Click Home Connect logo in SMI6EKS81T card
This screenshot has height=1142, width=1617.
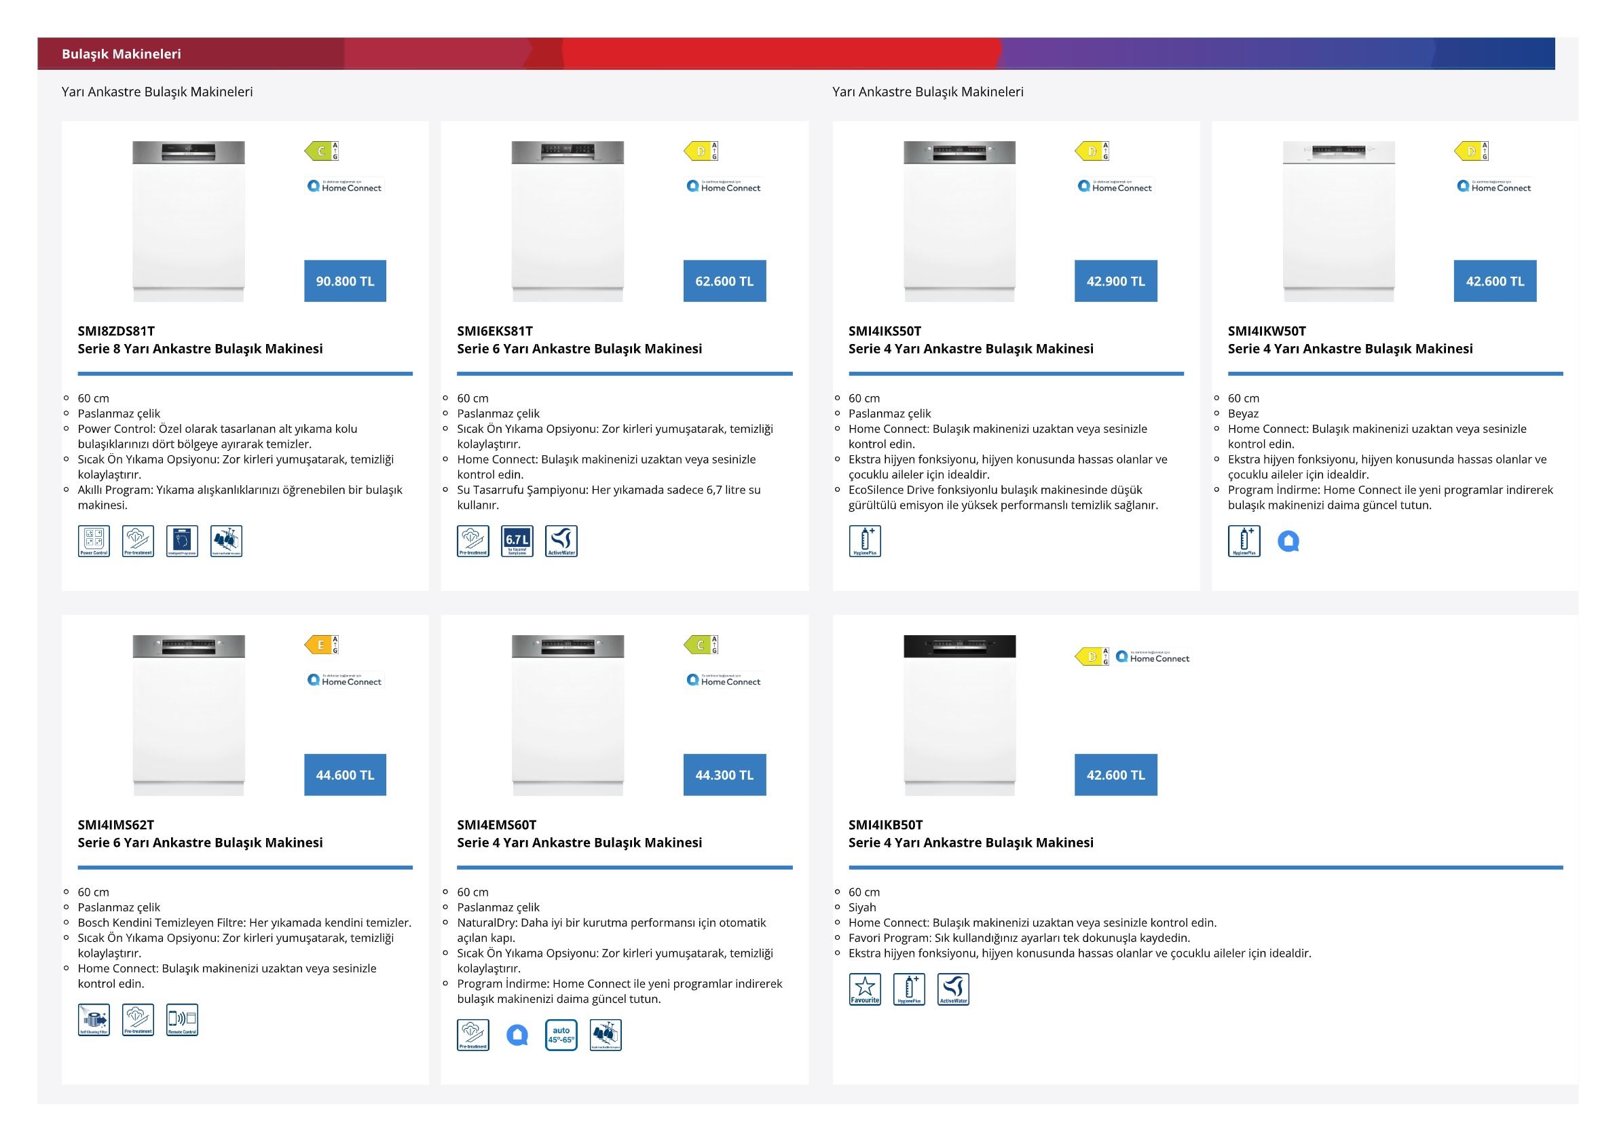coord(724,186)
